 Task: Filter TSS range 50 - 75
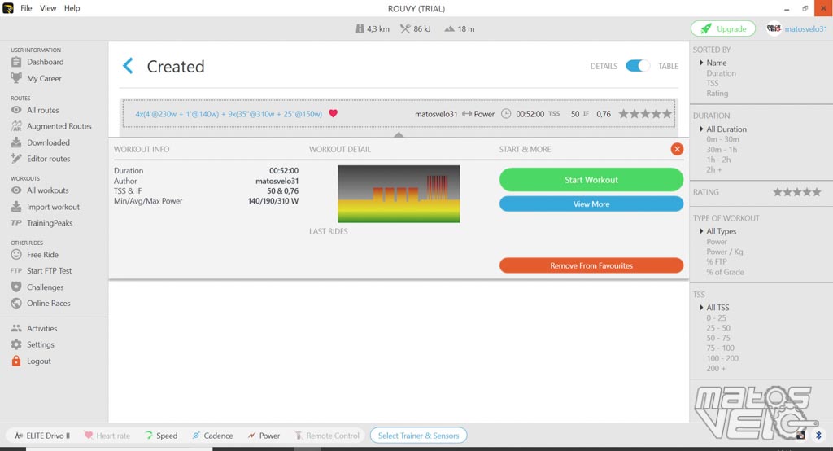pyautogui.click(x=718, y=338)
